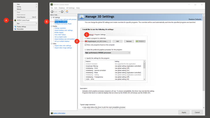
Task: Select Antialiasing - FXAA feature row
Action: tap(114, 68)
